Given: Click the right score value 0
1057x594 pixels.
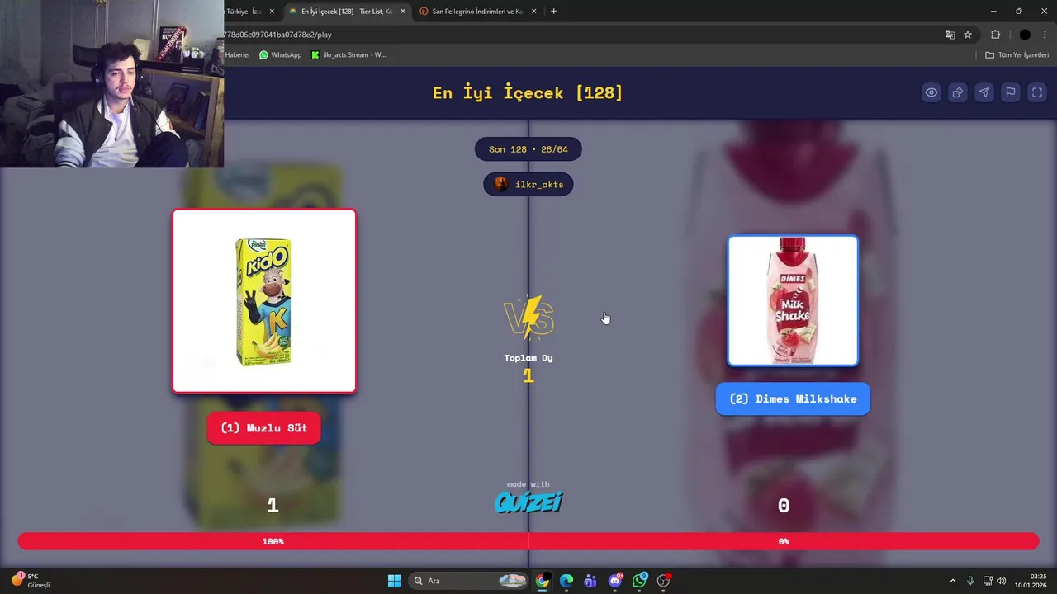Looking at the screenshot, I should [x=784, y=506].
